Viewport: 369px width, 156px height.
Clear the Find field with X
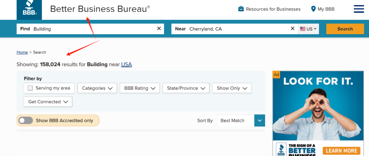tap(159, 29)
